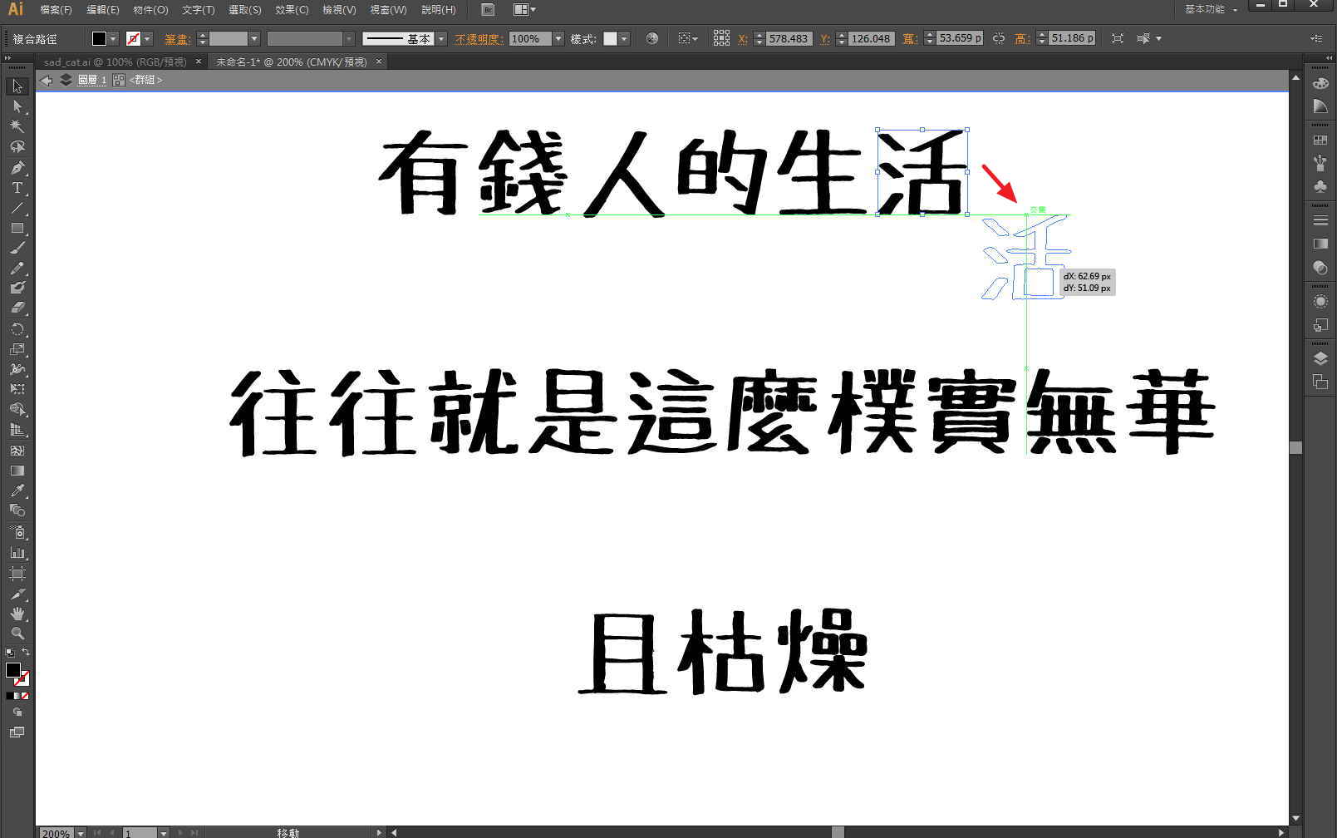Click the 圖層 1 breadcrumb link

[91, 80]
